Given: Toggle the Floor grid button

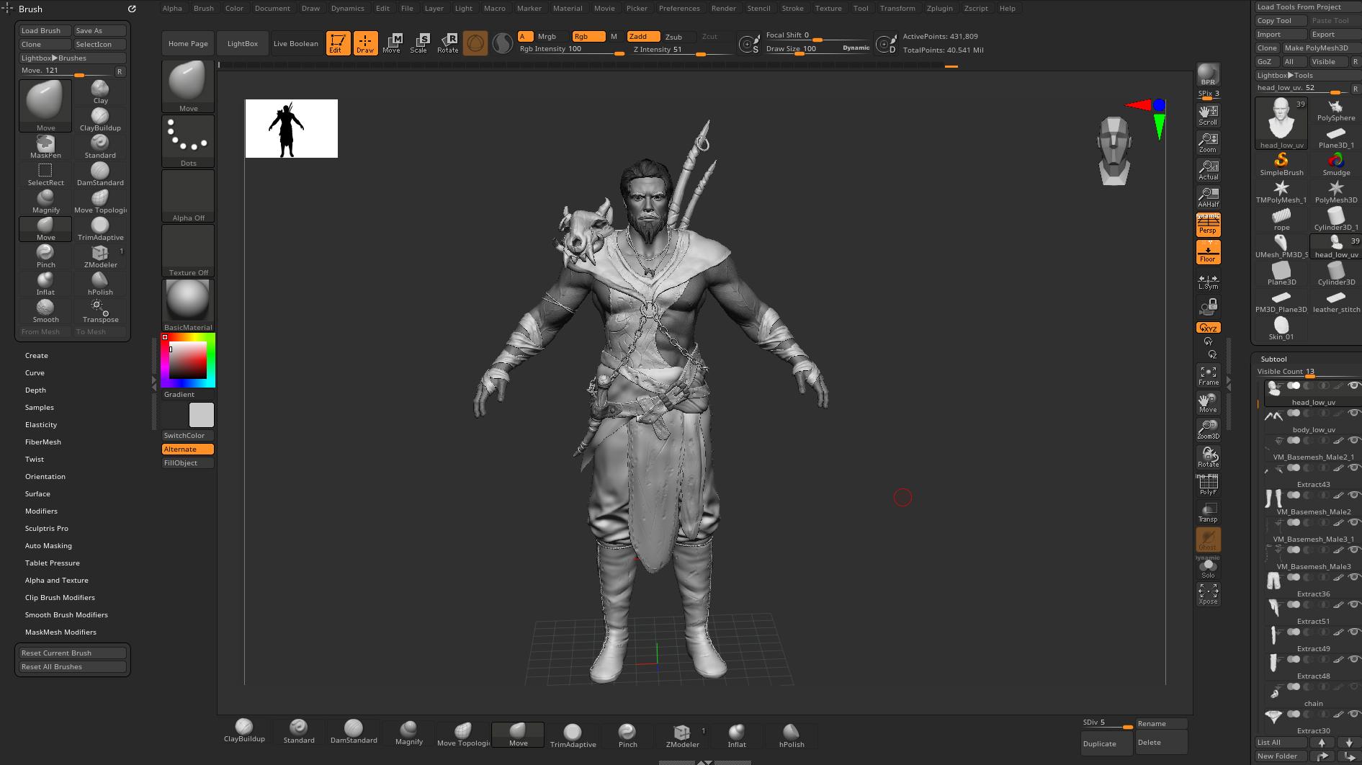Looking at the screenshot, I should [1208, 253].
